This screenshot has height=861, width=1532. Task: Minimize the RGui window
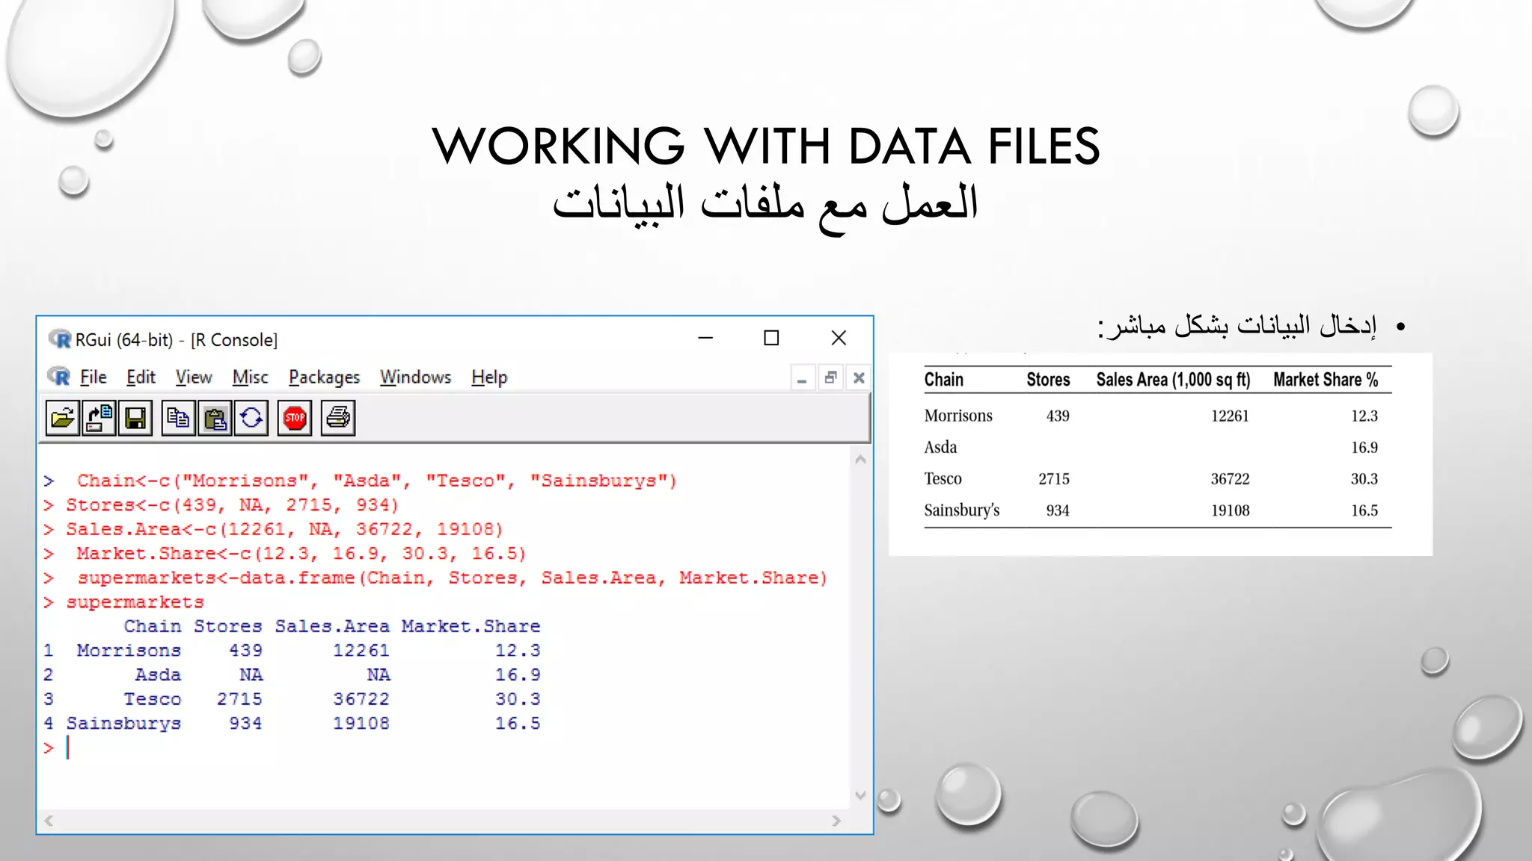[x=705, y=339]
